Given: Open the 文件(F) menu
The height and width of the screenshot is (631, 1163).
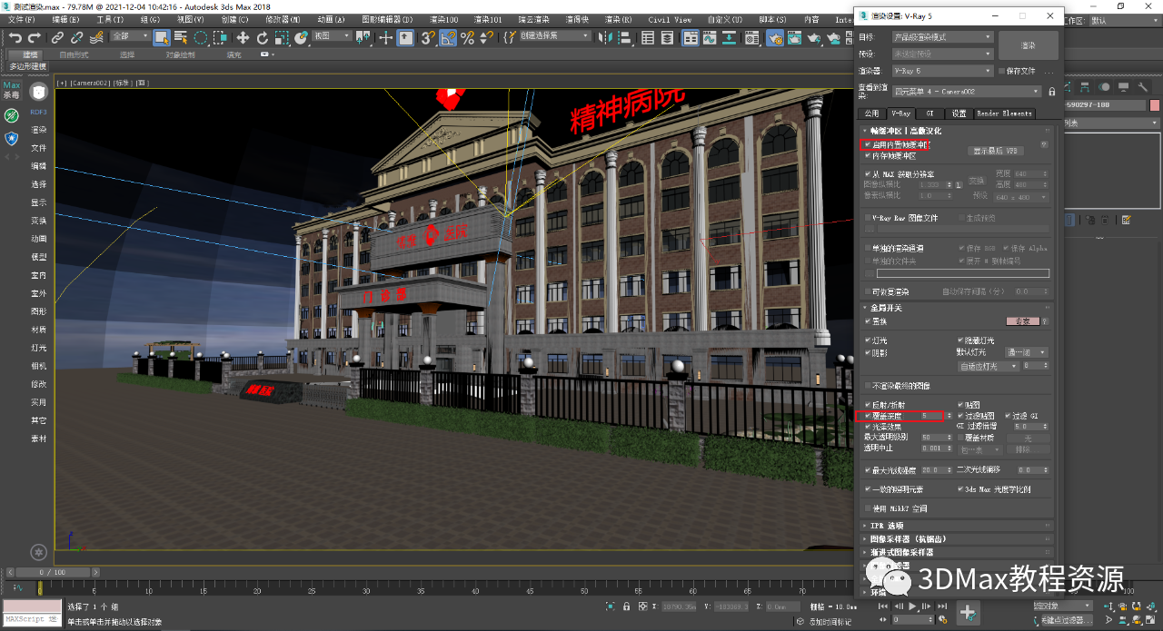Looking at the screenshot, I should click(x=21, y=19).
